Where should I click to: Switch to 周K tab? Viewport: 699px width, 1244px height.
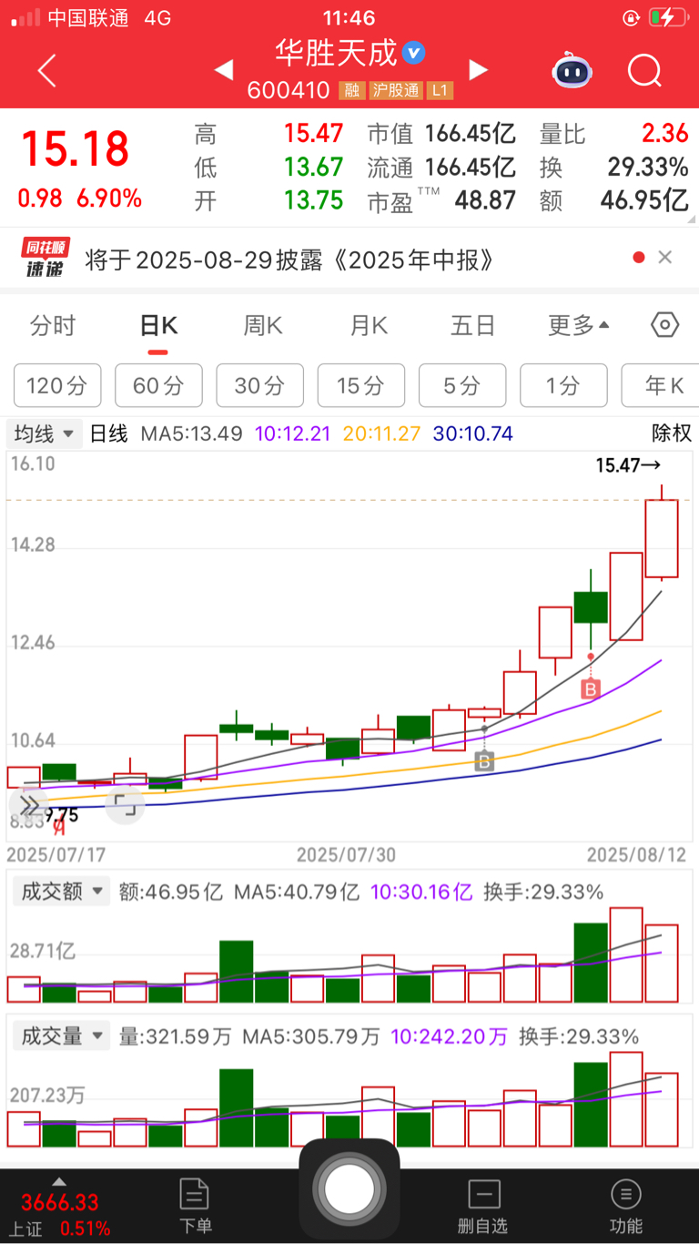pyautogui.click(x=263, y=326)
